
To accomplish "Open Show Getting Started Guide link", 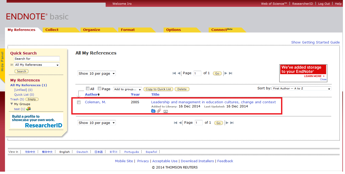I will pyautogui.click(x=315, y=42).
